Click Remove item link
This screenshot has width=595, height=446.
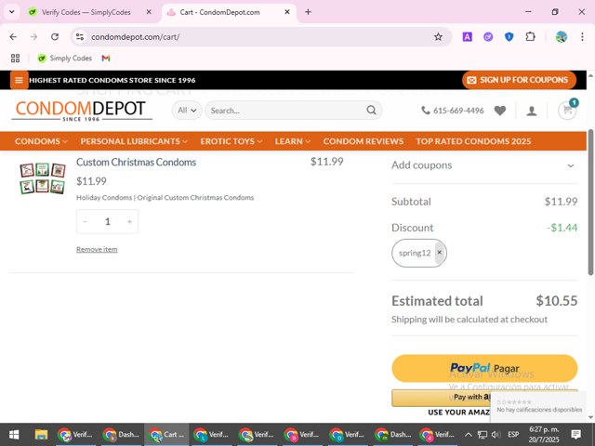[97, 249]
